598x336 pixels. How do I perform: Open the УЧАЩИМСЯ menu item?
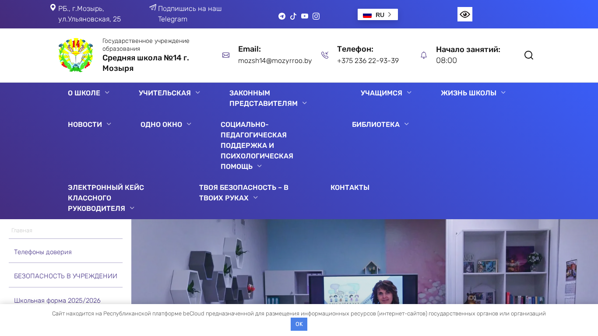pyautogui.click(x=381, y=93)
